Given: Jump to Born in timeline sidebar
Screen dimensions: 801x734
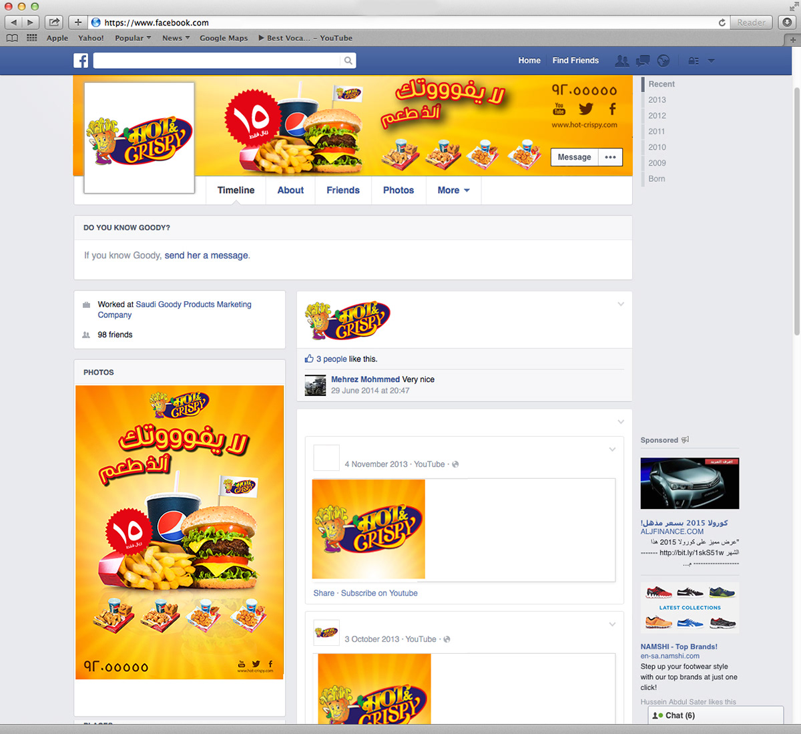Looking at the screenshot, I should click(657, 178).
